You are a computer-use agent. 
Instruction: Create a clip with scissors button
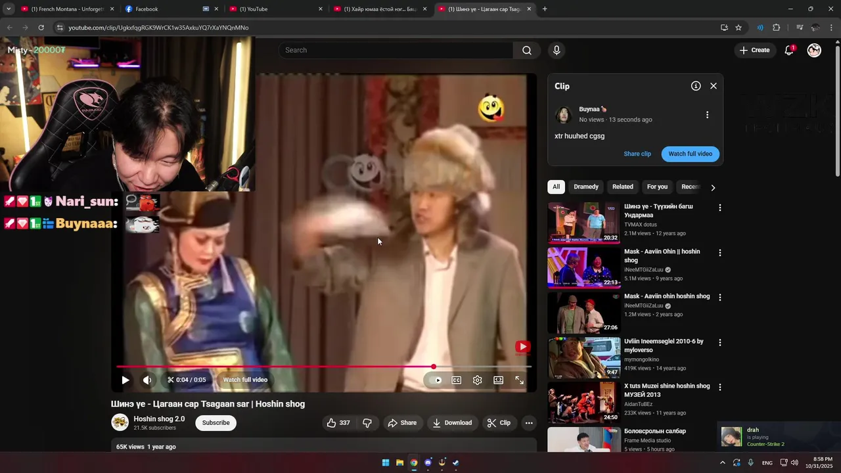499,423
